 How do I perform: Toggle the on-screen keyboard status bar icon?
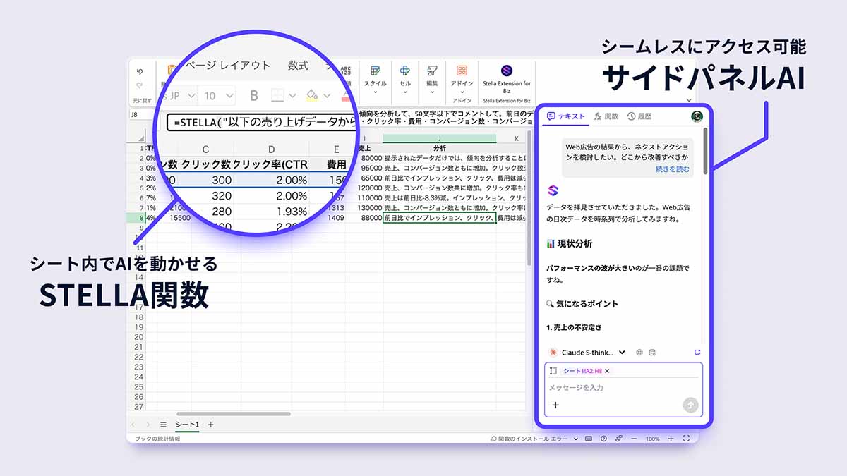tap(588, 439)
